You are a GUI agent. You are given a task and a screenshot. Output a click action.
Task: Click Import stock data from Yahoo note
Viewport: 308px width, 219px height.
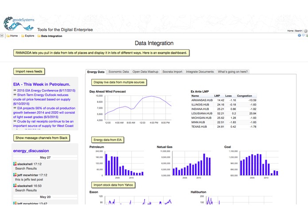click(113, 185)
